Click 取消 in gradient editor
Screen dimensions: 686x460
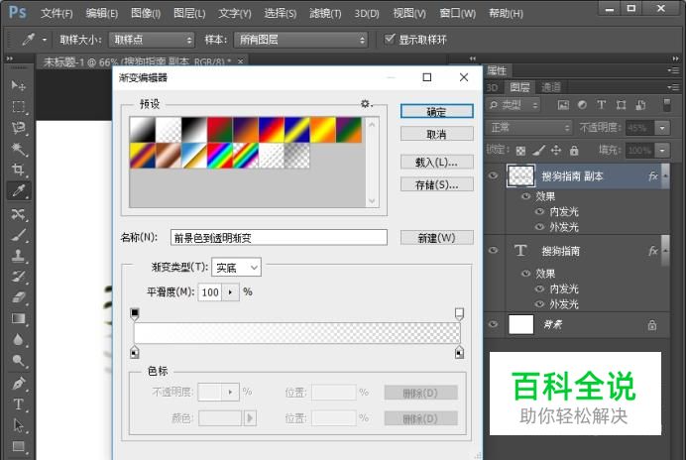[x=436, y=134]
